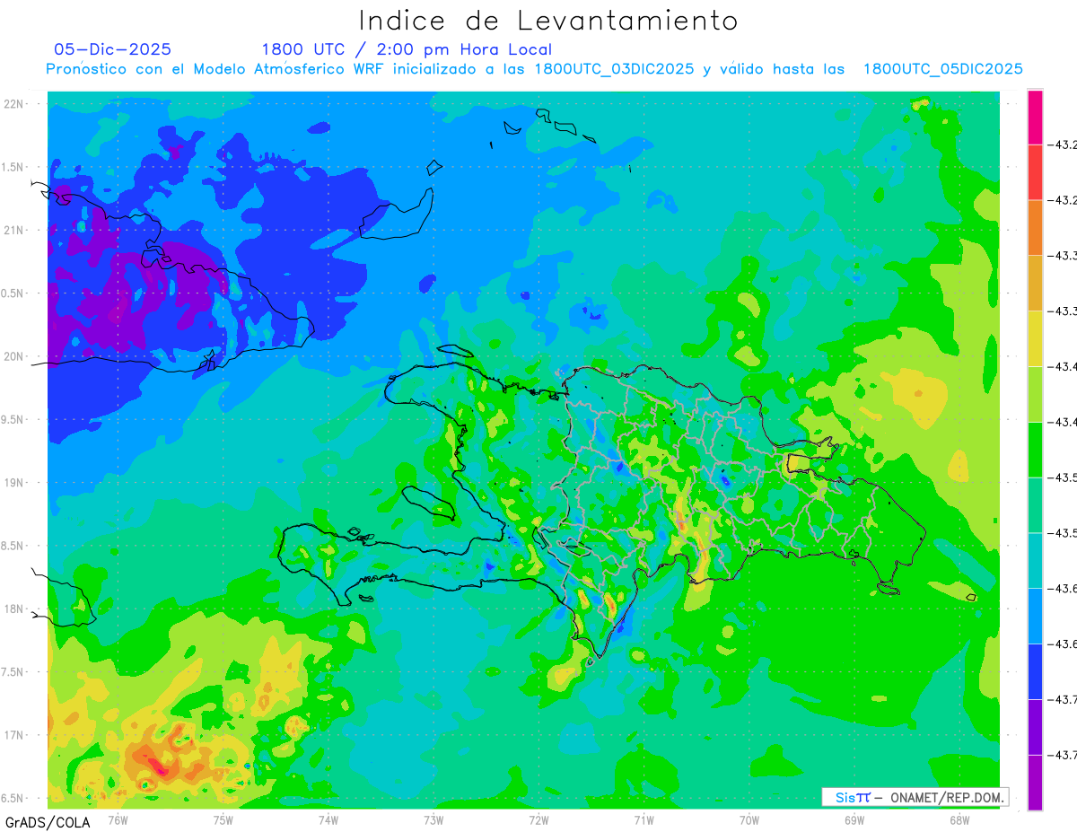Click the "18N" latitude label
This screenshot has height=832, width=1077.
[x=13, y=609]
